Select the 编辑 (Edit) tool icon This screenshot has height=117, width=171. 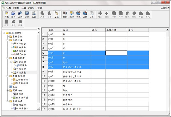(x=56, y=14)
